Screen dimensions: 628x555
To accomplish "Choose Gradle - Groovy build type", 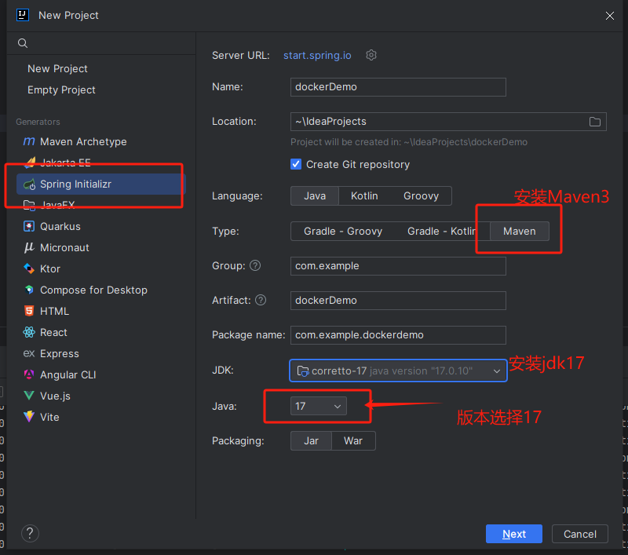I will pyautogui.click(x=343, y=232).
